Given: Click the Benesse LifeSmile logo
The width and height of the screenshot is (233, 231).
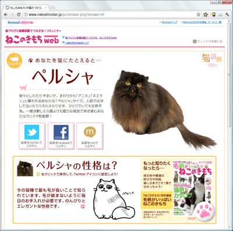Looking at the screenshot, I should point(20,22).
